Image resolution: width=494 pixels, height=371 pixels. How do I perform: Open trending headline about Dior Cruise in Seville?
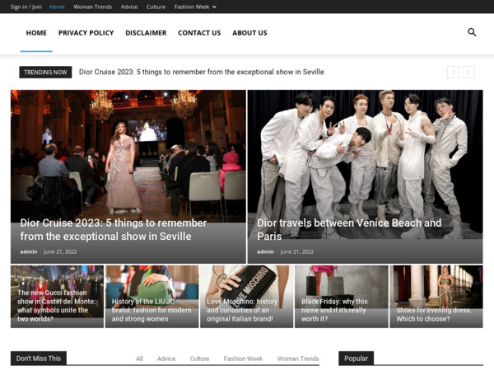[x=202, y=72]
